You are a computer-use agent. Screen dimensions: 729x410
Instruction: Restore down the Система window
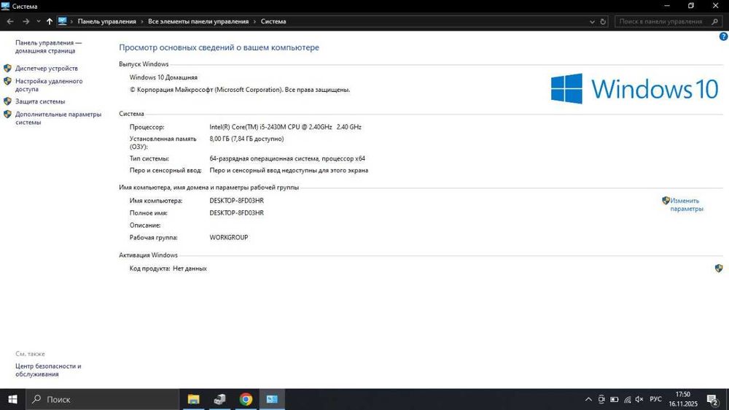click(691, 6)
